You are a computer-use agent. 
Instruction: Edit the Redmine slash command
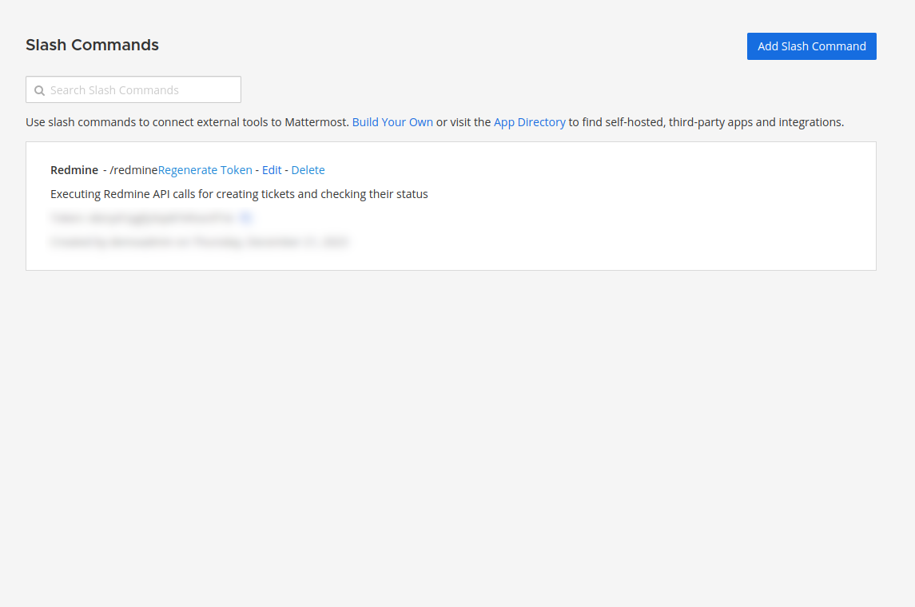coord(272,170)
